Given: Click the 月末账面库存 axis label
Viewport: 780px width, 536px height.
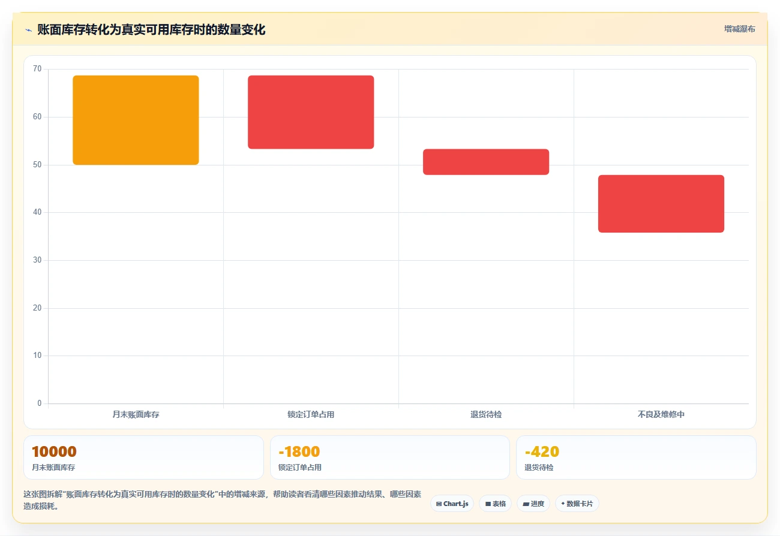Looking at the screenshot, I should coord(136,414).
